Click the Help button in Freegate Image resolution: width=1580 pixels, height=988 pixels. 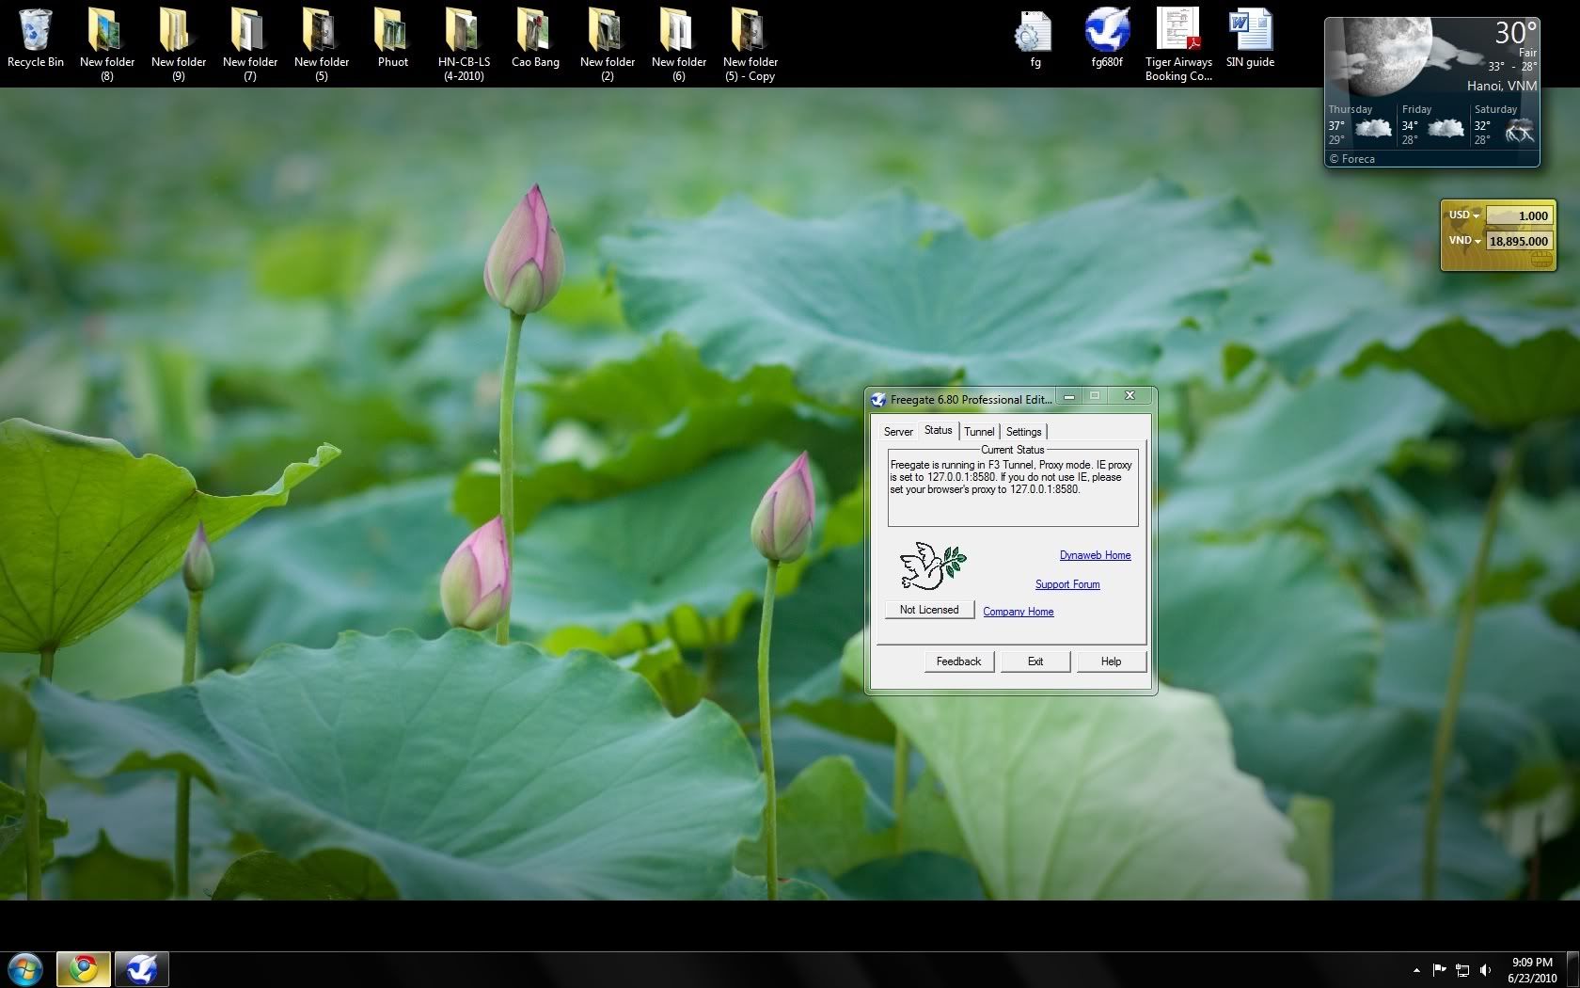point(1111,661)
